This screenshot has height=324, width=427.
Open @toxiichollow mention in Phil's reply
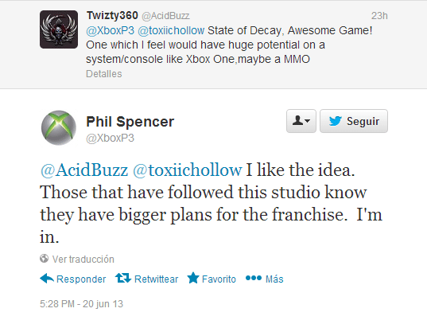tap(188, 170)
